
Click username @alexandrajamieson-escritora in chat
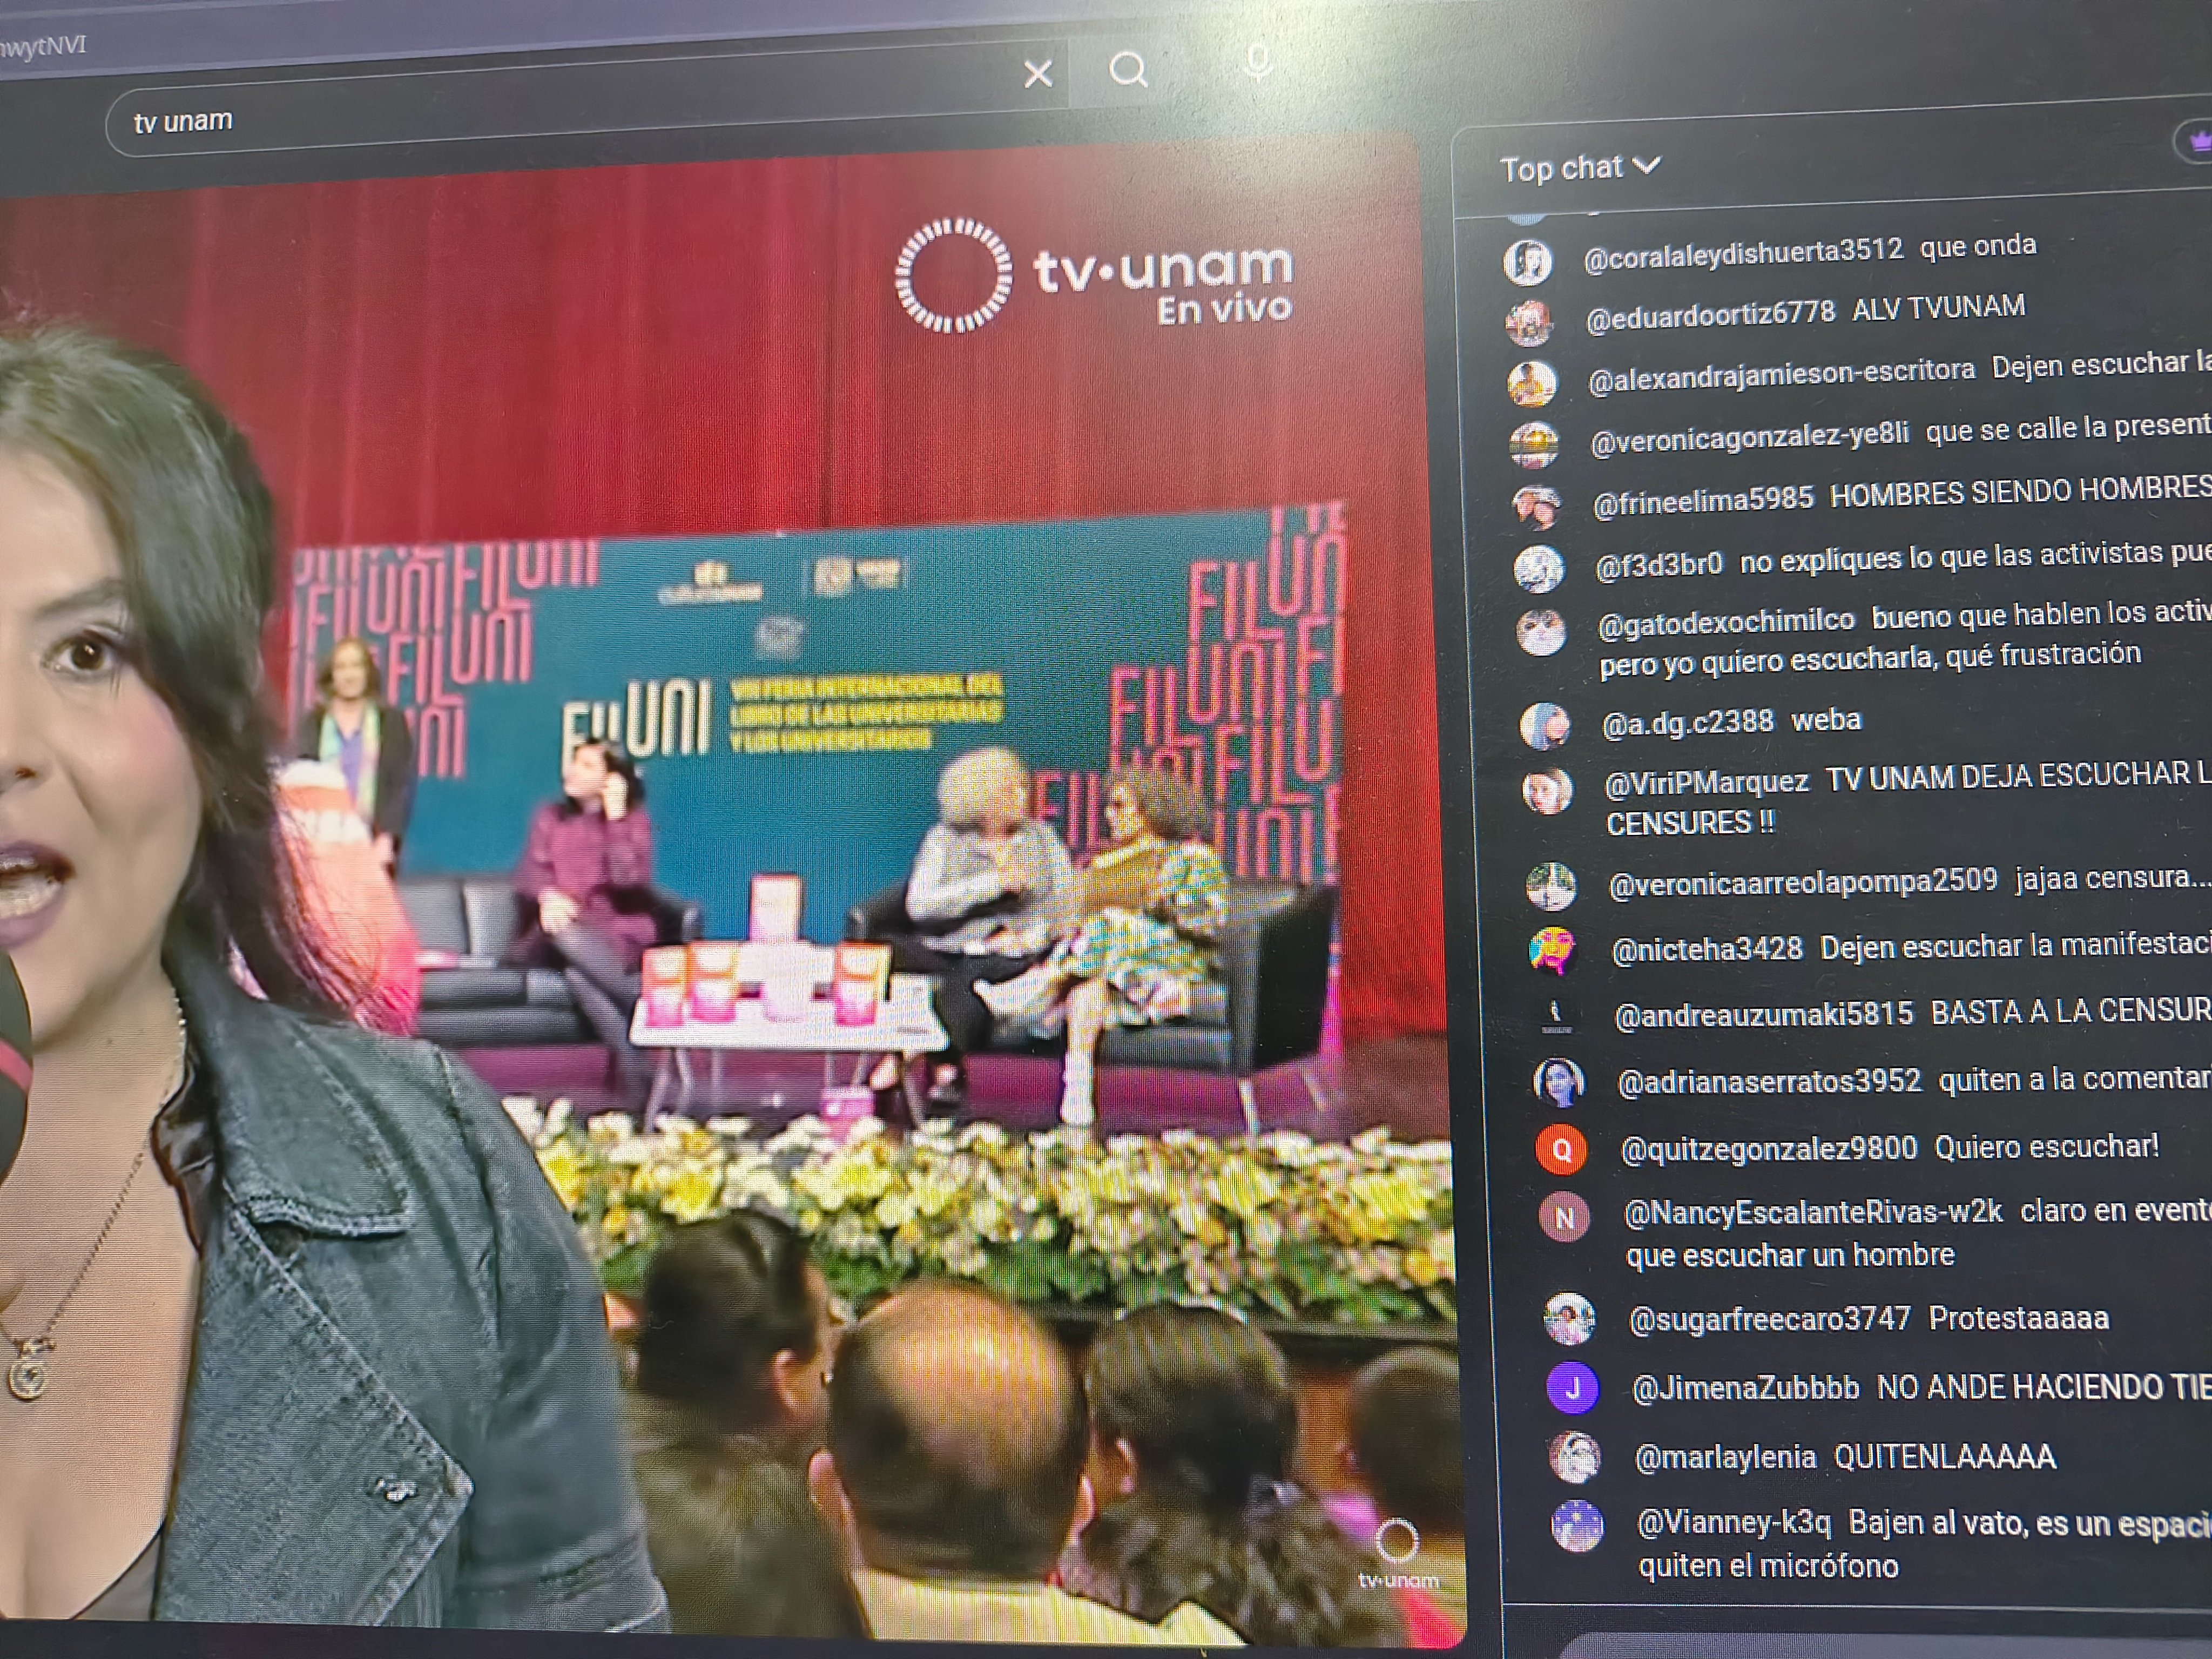click(x=1782, y=375)
